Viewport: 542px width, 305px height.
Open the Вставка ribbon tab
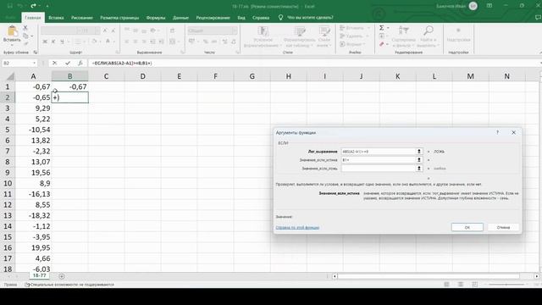[x=56, y=18]
